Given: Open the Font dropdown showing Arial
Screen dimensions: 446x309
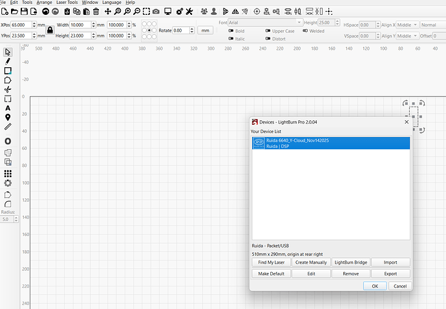Looking at the screenshot, I should coord(266,23).
